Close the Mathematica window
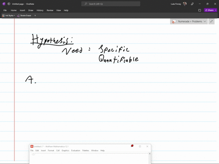The image size is (219, 164). tap(147, 146)
